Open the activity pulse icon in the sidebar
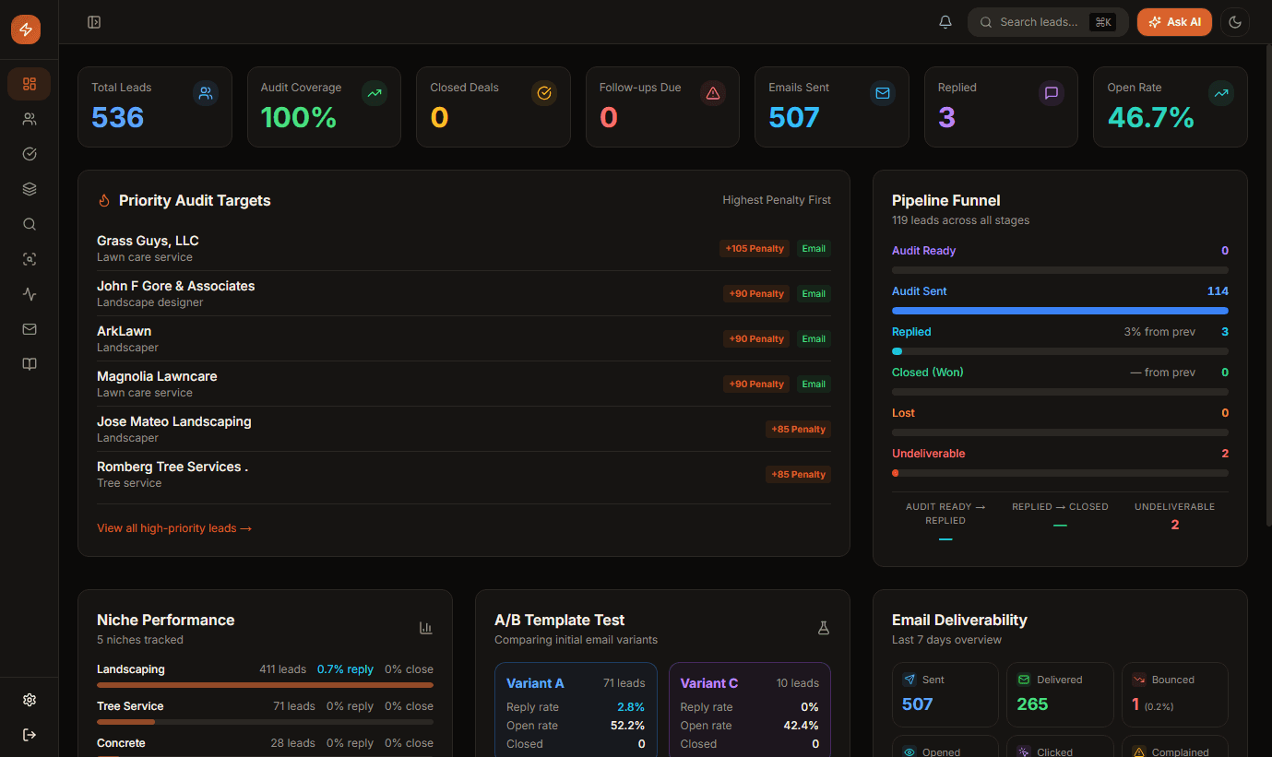The width and height of the screenshot is (1272, 757). point(30,294)
